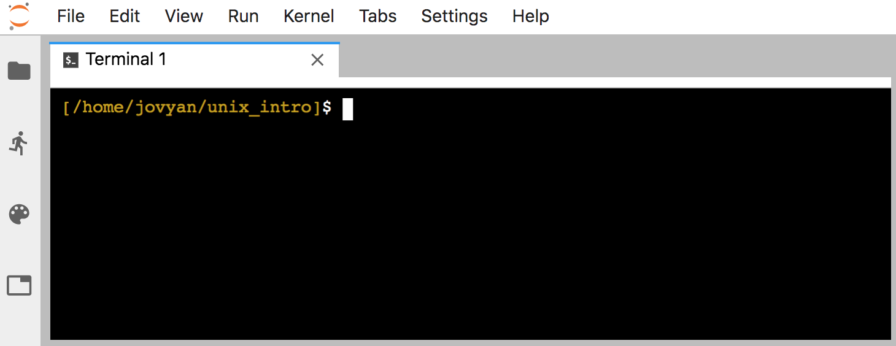Open the Commands palette sidebar icon

19,215
